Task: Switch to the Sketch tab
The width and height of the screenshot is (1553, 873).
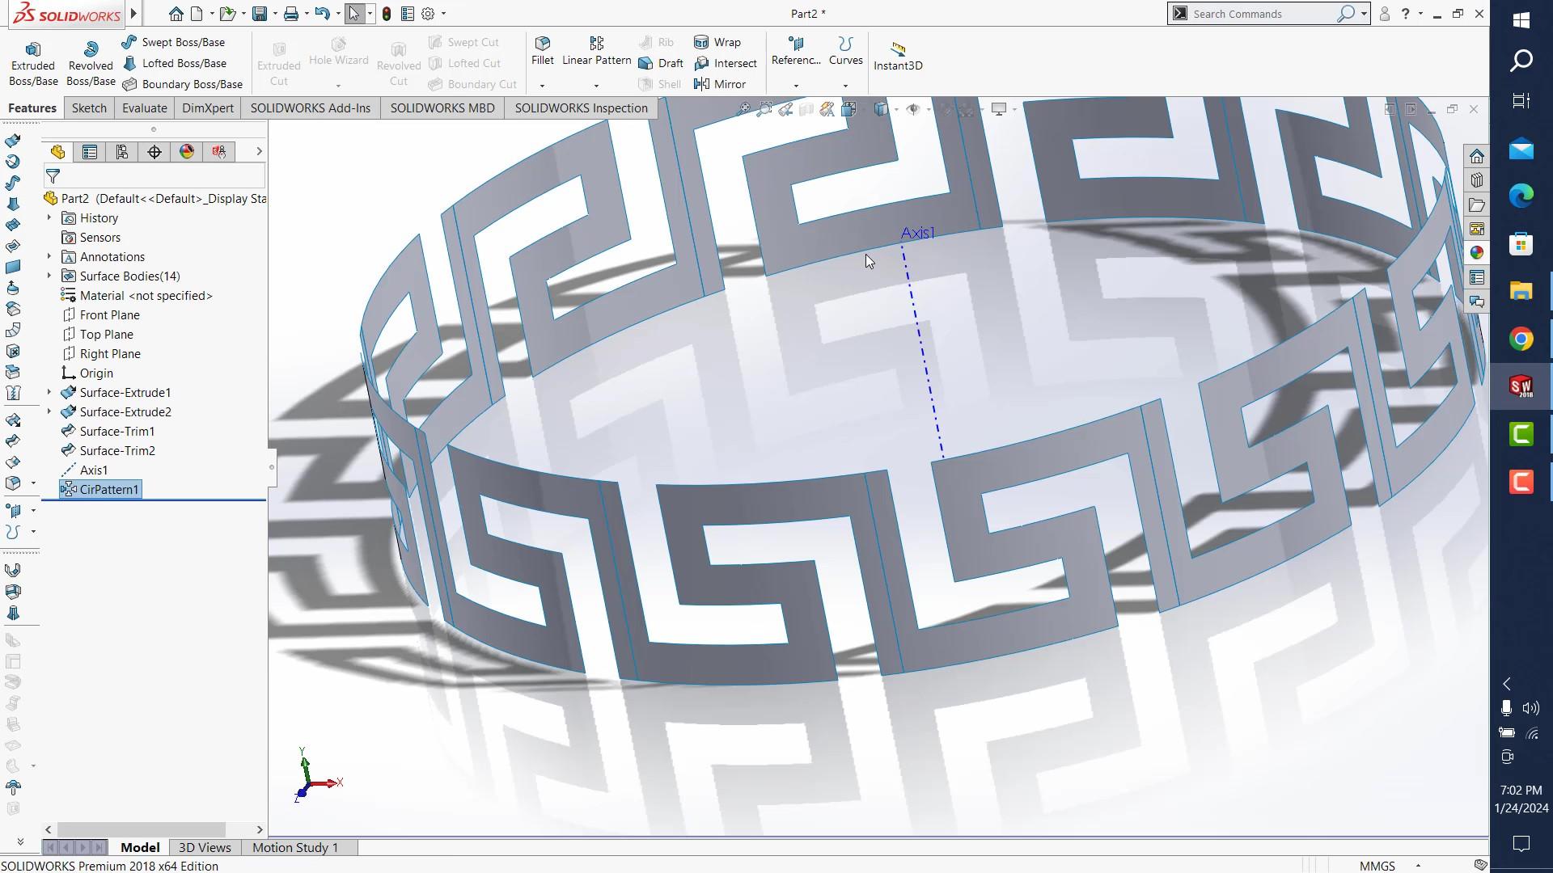Action: point(89,108)
